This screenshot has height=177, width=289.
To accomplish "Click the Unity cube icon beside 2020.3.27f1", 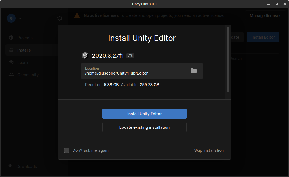I will [x=85, y=55].
